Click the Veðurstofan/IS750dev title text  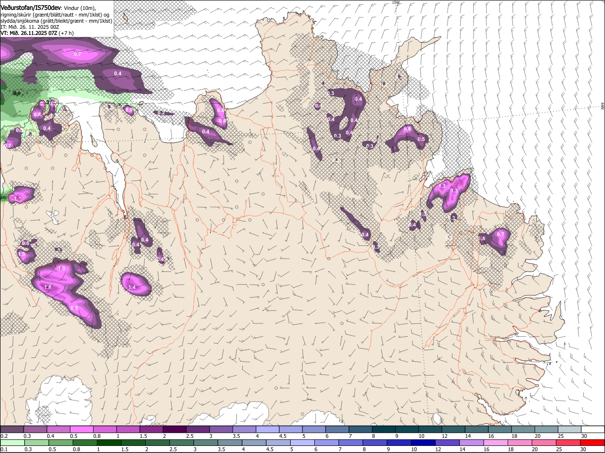31,7
